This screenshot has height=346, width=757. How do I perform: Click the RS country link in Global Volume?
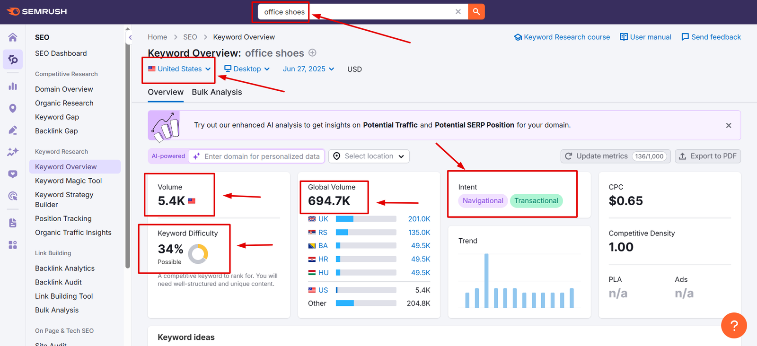pos(323,233)
